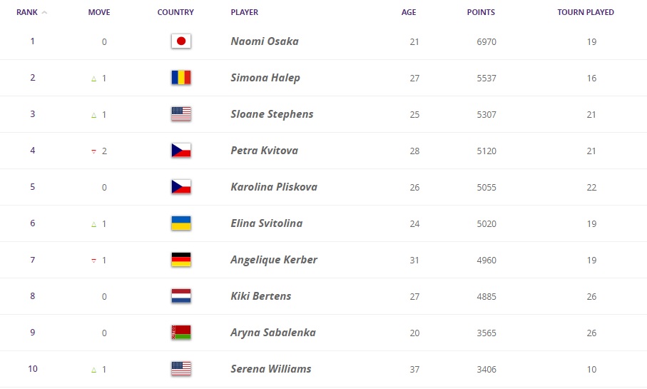
Task: Open Serena Williams' player profile link
Action: [x=271, y=369]
